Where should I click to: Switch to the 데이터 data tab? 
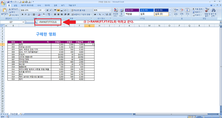click(x=47, y=5)
